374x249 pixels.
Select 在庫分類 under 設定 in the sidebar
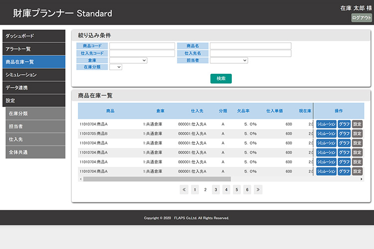tap(35, 114)
